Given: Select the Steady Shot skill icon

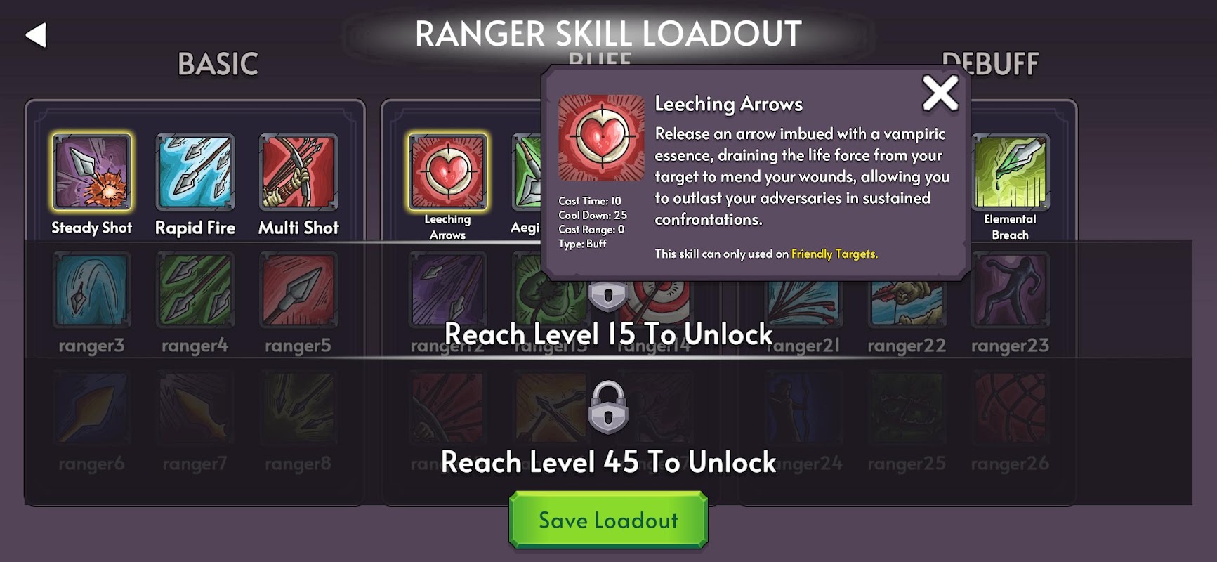Looking at the screenshot, I should coord(91,172).
